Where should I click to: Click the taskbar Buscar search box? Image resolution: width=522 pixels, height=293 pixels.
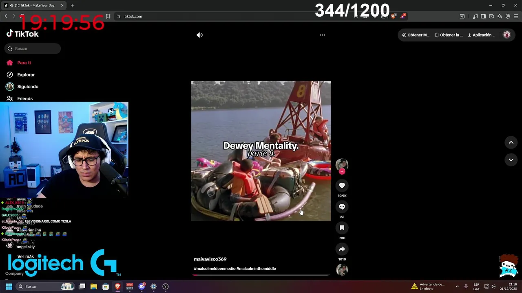(45, 286)
